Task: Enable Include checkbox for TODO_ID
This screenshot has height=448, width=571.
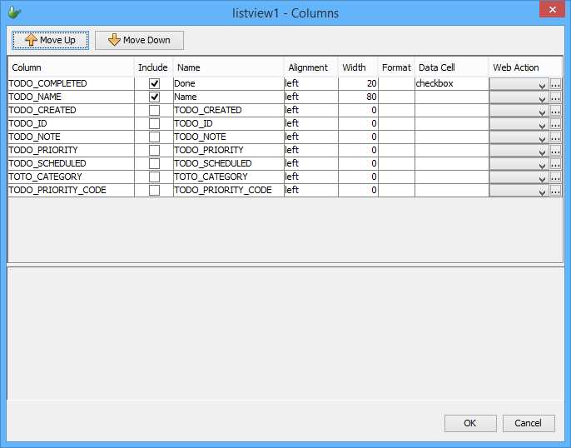Action: [154, 124]
